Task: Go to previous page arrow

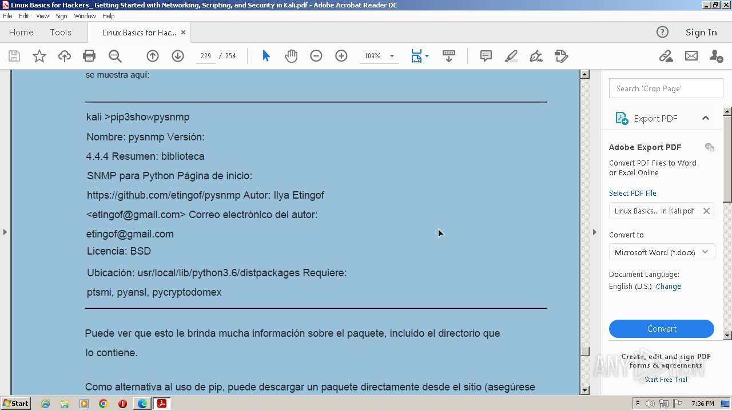Action: (153, 56)
